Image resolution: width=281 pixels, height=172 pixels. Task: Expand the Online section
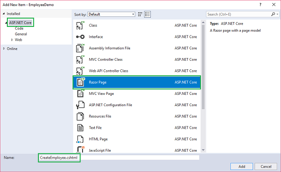coord(4,49)
